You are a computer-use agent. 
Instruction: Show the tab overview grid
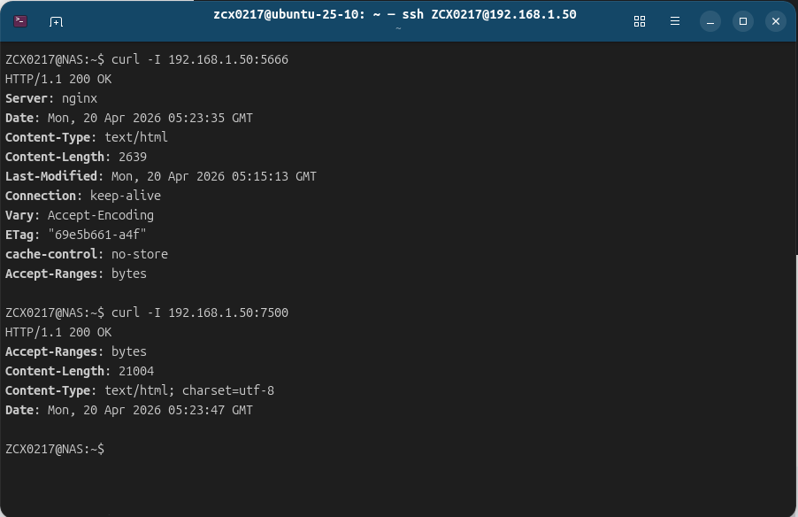640,21
